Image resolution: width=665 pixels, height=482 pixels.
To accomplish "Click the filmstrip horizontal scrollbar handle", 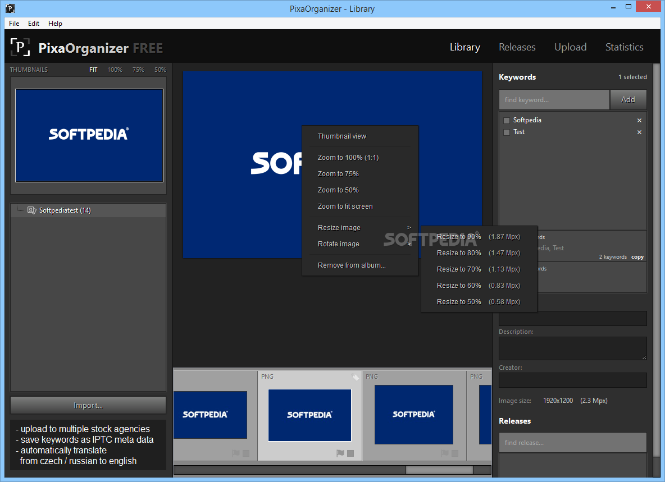I will click(x=439, y=470).
